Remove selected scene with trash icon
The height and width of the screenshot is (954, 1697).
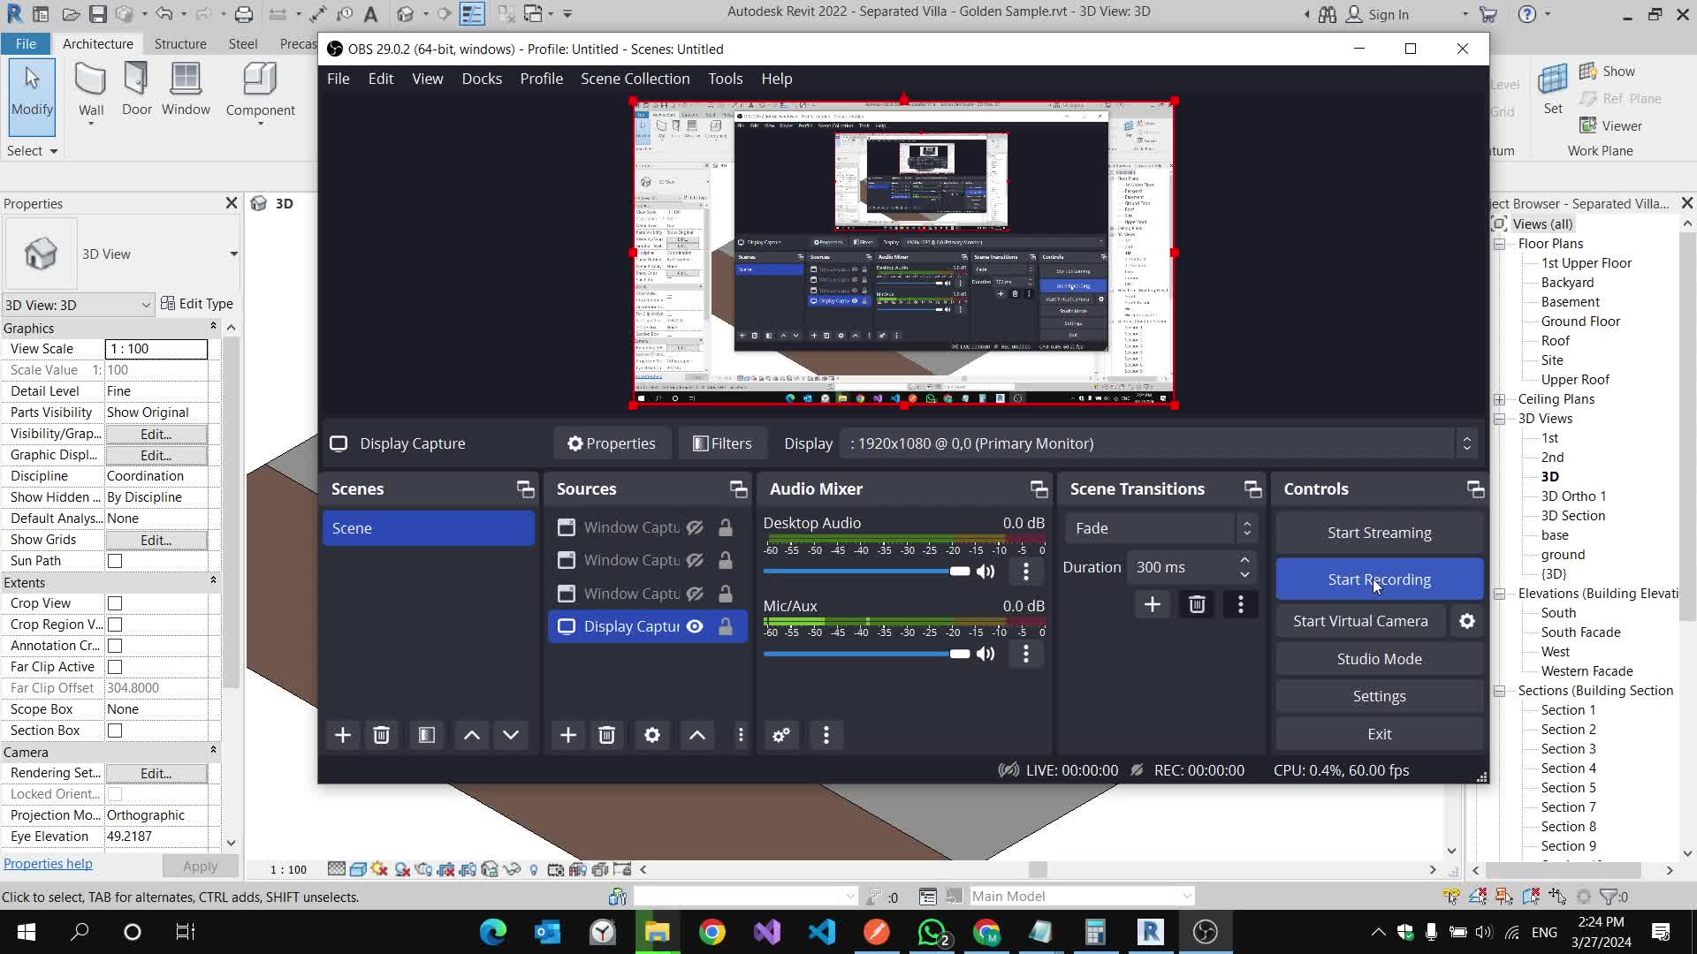(x=381, y=735)
